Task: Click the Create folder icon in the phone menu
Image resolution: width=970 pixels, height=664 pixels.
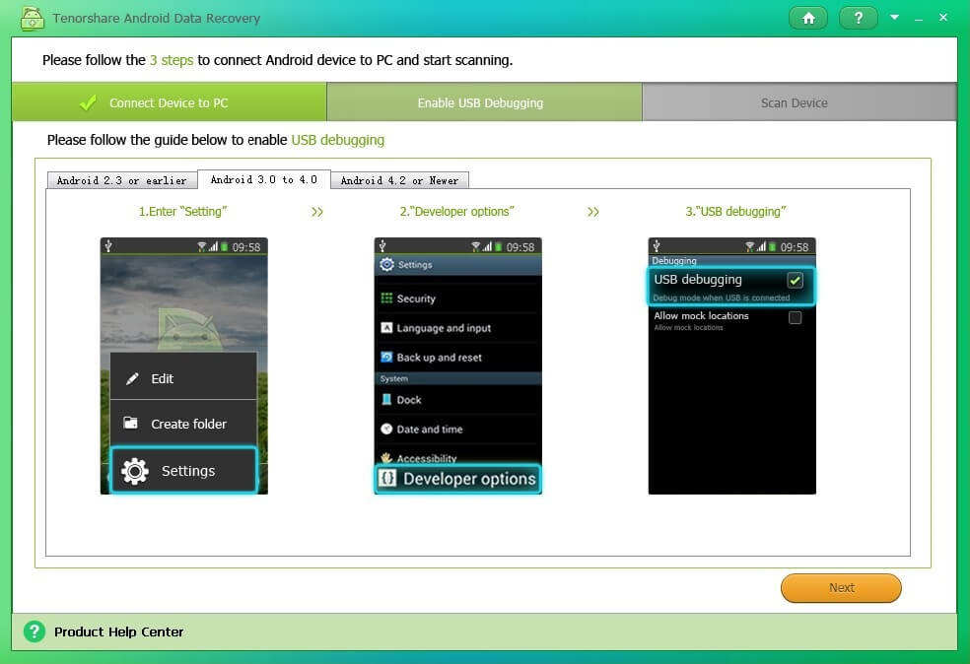Action: click(x=130, y=423)
